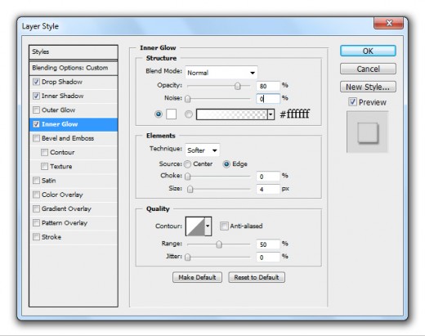Enable the Stroke checkbox
Image resolution: width=425 pixels, height=336 pixels.
(36, 237)
